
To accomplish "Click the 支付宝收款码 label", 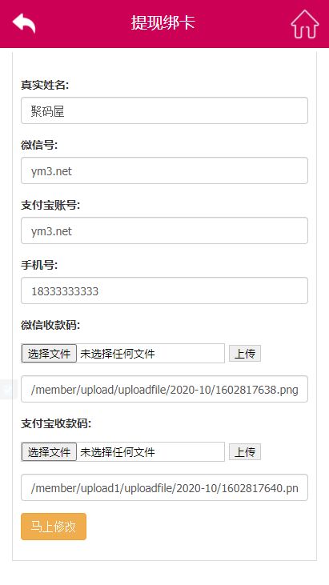I will (x=56, y=423).
